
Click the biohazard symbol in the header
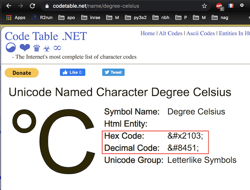pyautogui.click(x=46, y=48)
